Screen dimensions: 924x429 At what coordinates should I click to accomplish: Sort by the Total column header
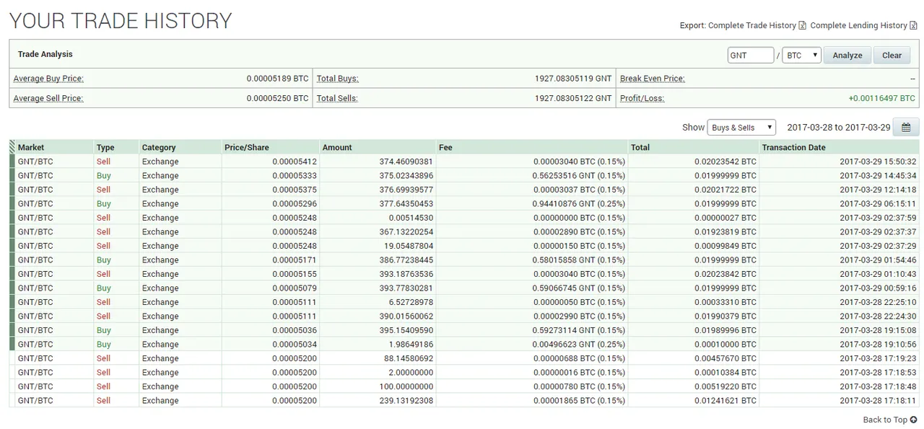point(640,147)
